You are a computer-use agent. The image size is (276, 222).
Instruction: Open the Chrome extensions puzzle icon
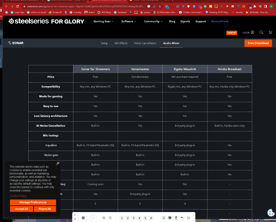(x=254, y=6)
